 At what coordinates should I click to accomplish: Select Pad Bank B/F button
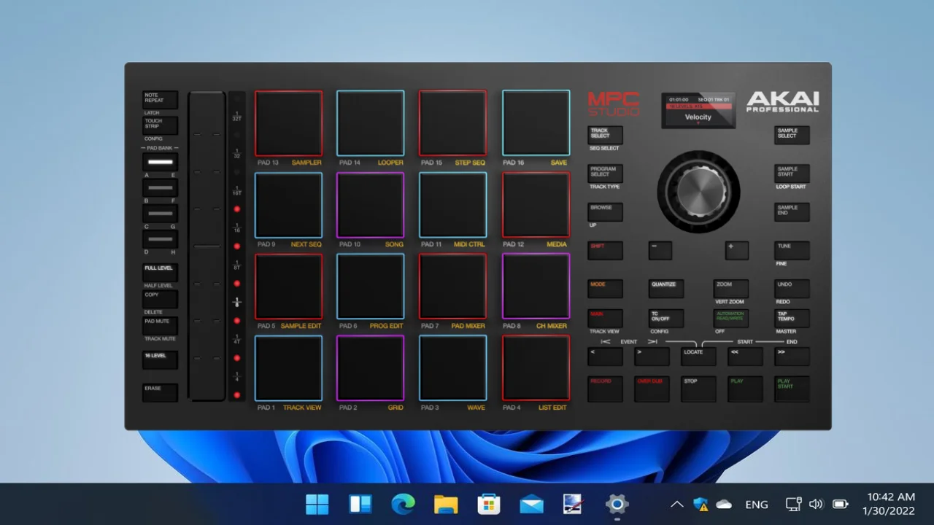coord(160,188)
